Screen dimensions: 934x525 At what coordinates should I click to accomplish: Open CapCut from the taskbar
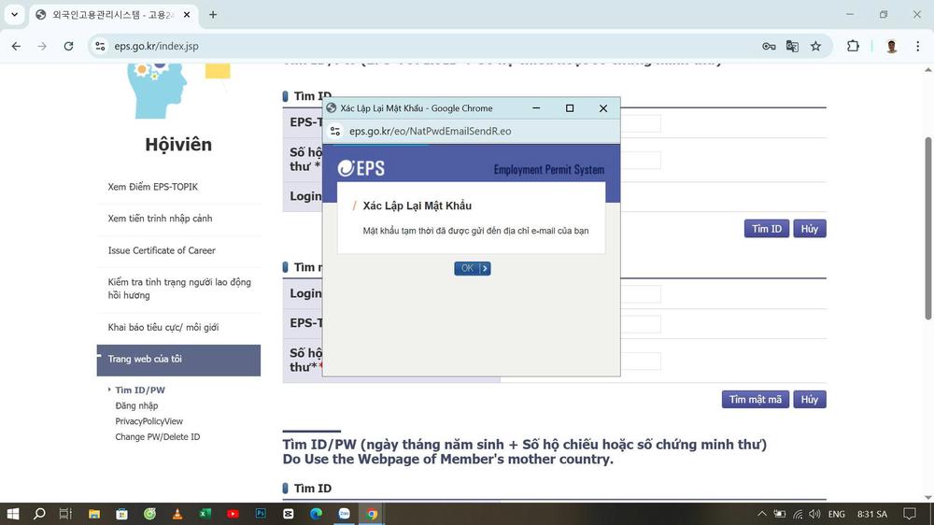tap(289, 514)
